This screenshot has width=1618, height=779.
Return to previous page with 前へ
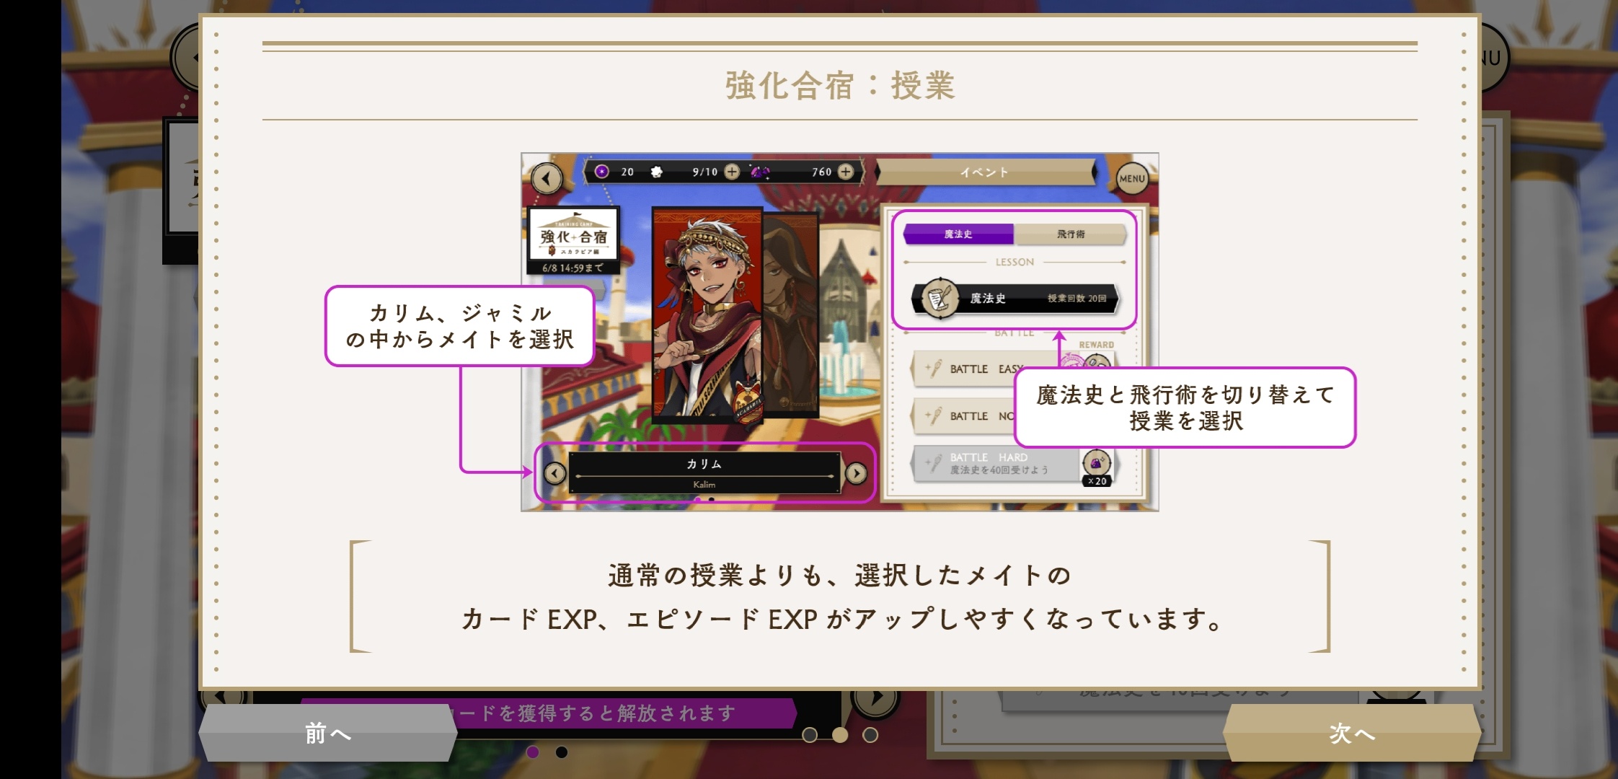[x=328, y=733]
